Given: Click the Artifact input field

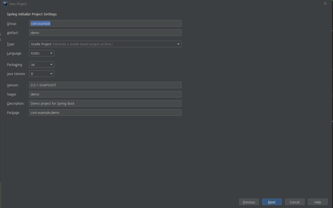Looking at the screenshot, I should tap(105, 33).
